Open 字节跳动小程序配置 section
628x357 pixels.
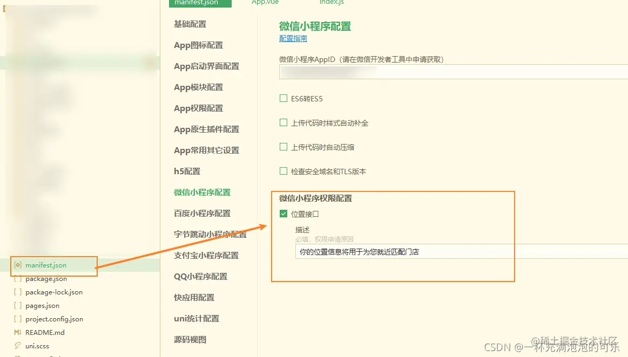tap(210, 235)
